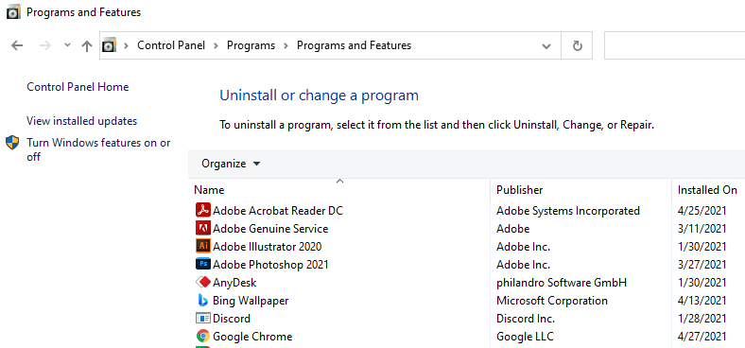745x348 pixels.
Task: Click install date 4/13/2021
Action: (702, 301)
